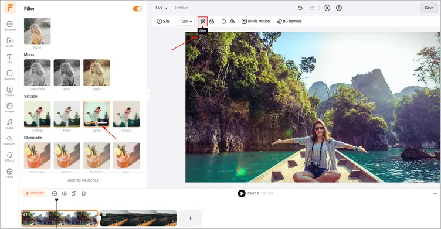Screen dimensions: 441x229
Task: Click the redo arrow
Action: pyautogui.click(x=311, y=8)
